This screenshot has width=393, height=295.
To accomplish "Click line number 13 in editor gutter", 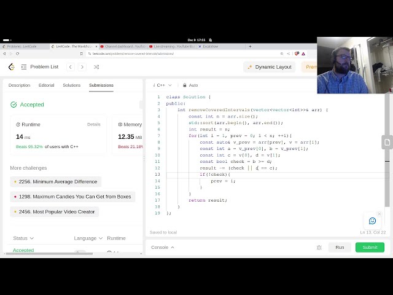I will click(x=157, y=175).
